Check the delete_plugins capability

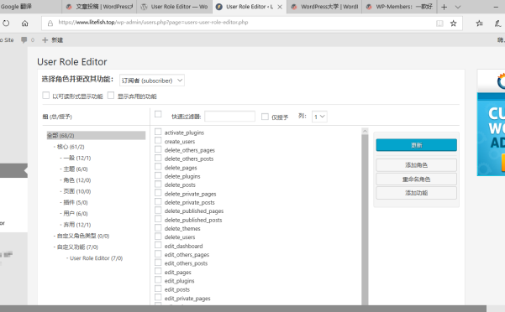click(x=158, y=175)
